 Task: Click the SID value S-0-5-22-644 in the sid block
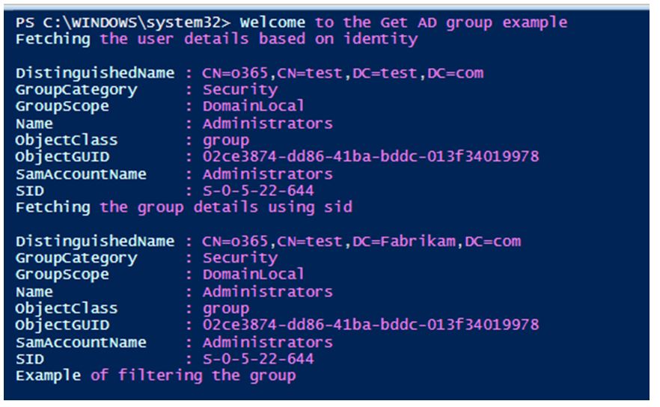258,359
